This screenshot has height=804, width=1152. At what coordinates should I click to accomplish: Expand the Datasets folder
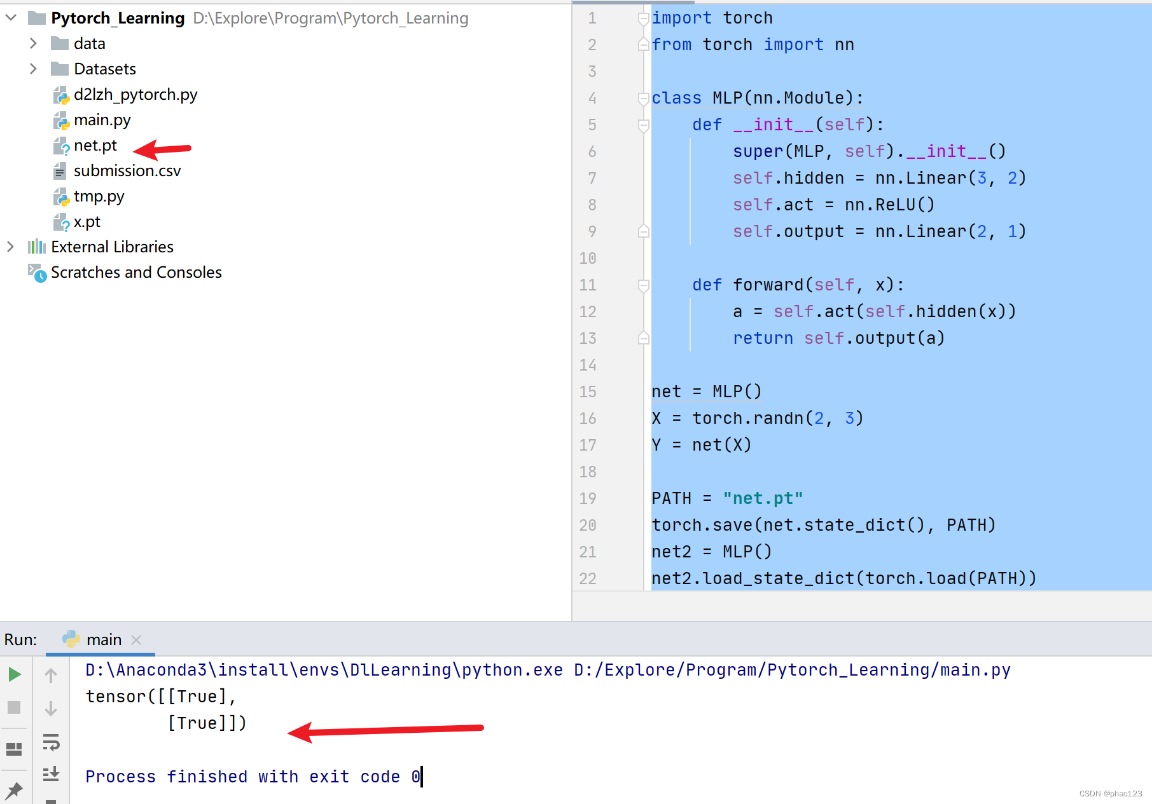(x=33, y=69)
